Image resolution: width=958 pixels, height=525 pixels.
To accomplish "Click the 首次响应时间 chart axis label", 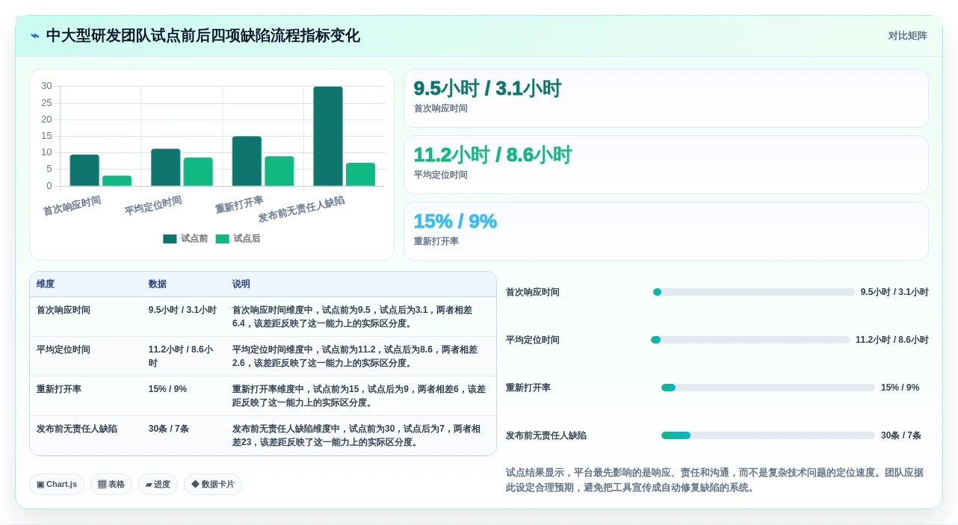I will [x=72, y=205].
